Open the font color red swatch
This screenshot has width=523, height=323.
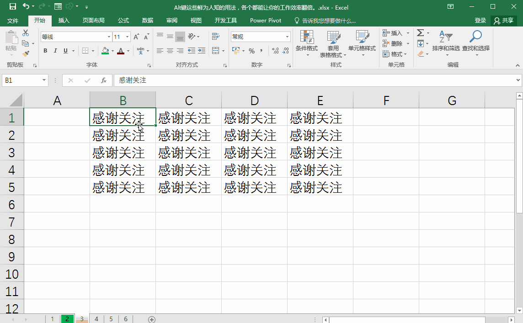(x=122, y=51)
